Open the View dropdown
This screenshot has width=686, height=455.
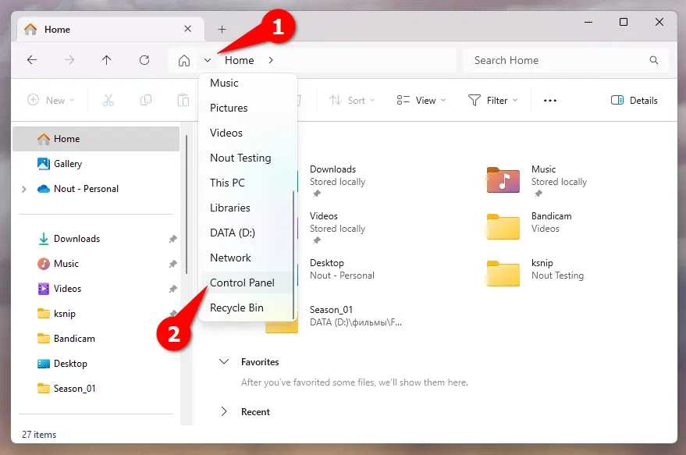[420, 100]
